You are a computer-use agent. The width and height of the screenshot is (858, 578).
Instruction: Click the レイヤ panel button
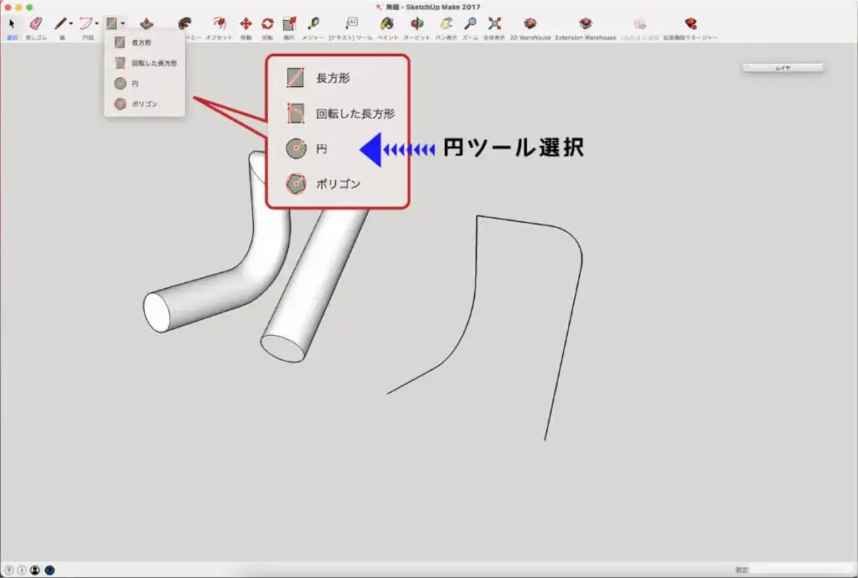[x=783, y=68]
